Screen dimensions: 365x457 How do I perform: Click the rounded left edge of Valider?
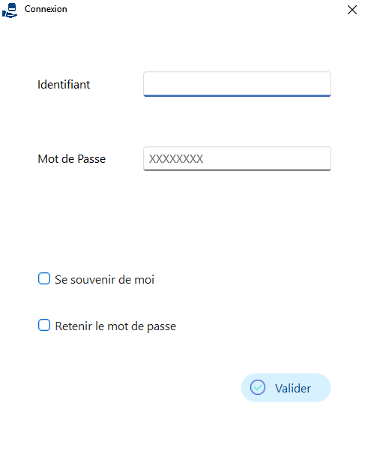(x=245, y=388)
